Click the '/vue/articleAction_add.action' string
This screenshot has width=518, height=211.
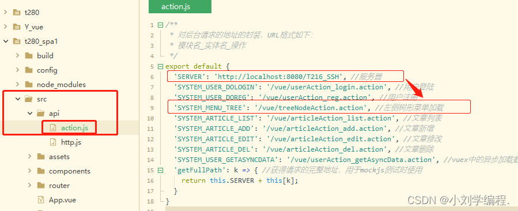click(325, 129)
